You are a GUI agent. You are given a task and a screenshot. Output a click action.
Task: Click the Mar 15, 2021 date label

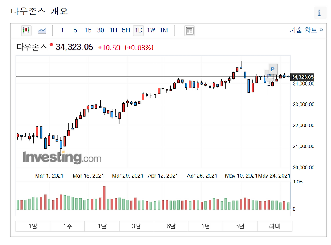tap(89, 176)
